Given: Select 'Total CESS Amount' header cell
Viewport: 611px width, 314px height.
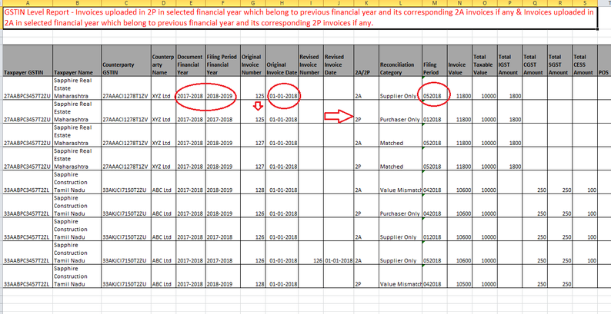Looking at the screenshot, I should pyautogui.click(x=585, y=60).
